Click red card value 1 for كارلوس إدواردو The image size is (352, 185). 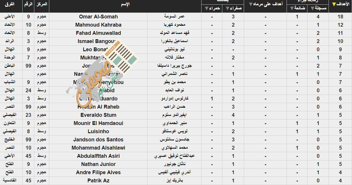point(212,99)
